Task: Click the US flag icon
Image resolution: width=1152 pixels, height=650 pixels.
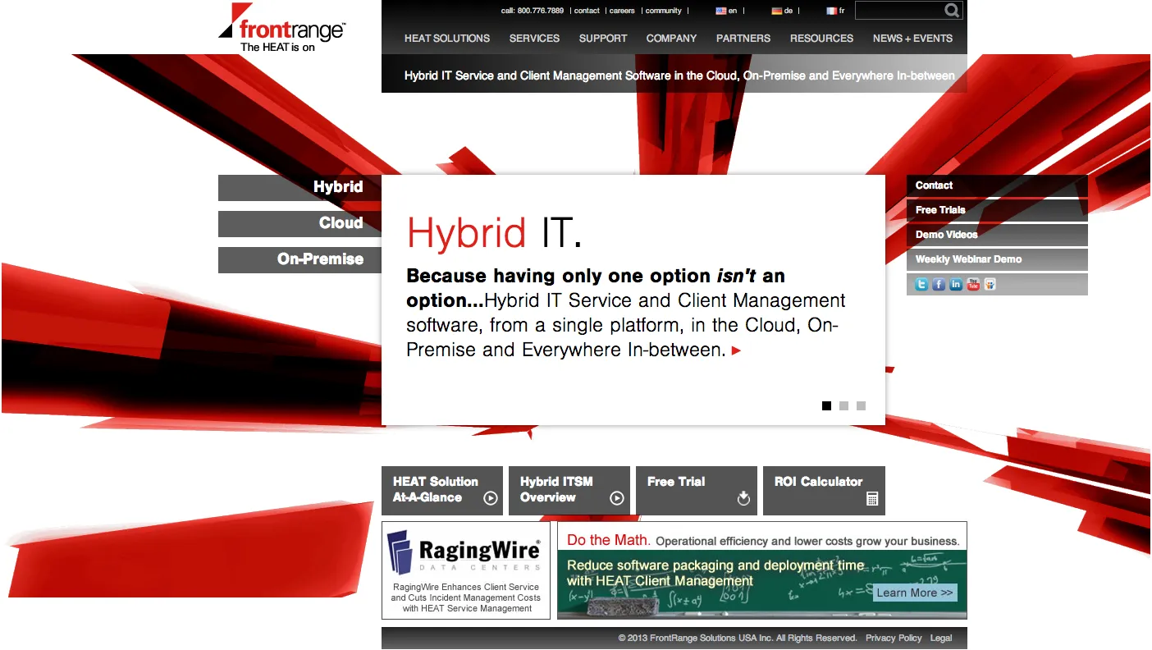Action: 721,11
